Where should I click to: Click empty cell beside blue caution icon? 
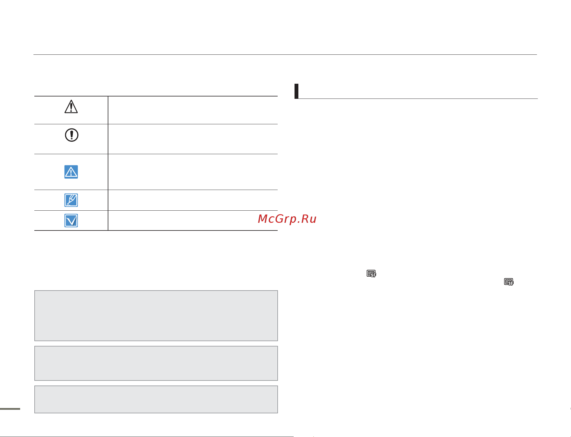[193, 172]
